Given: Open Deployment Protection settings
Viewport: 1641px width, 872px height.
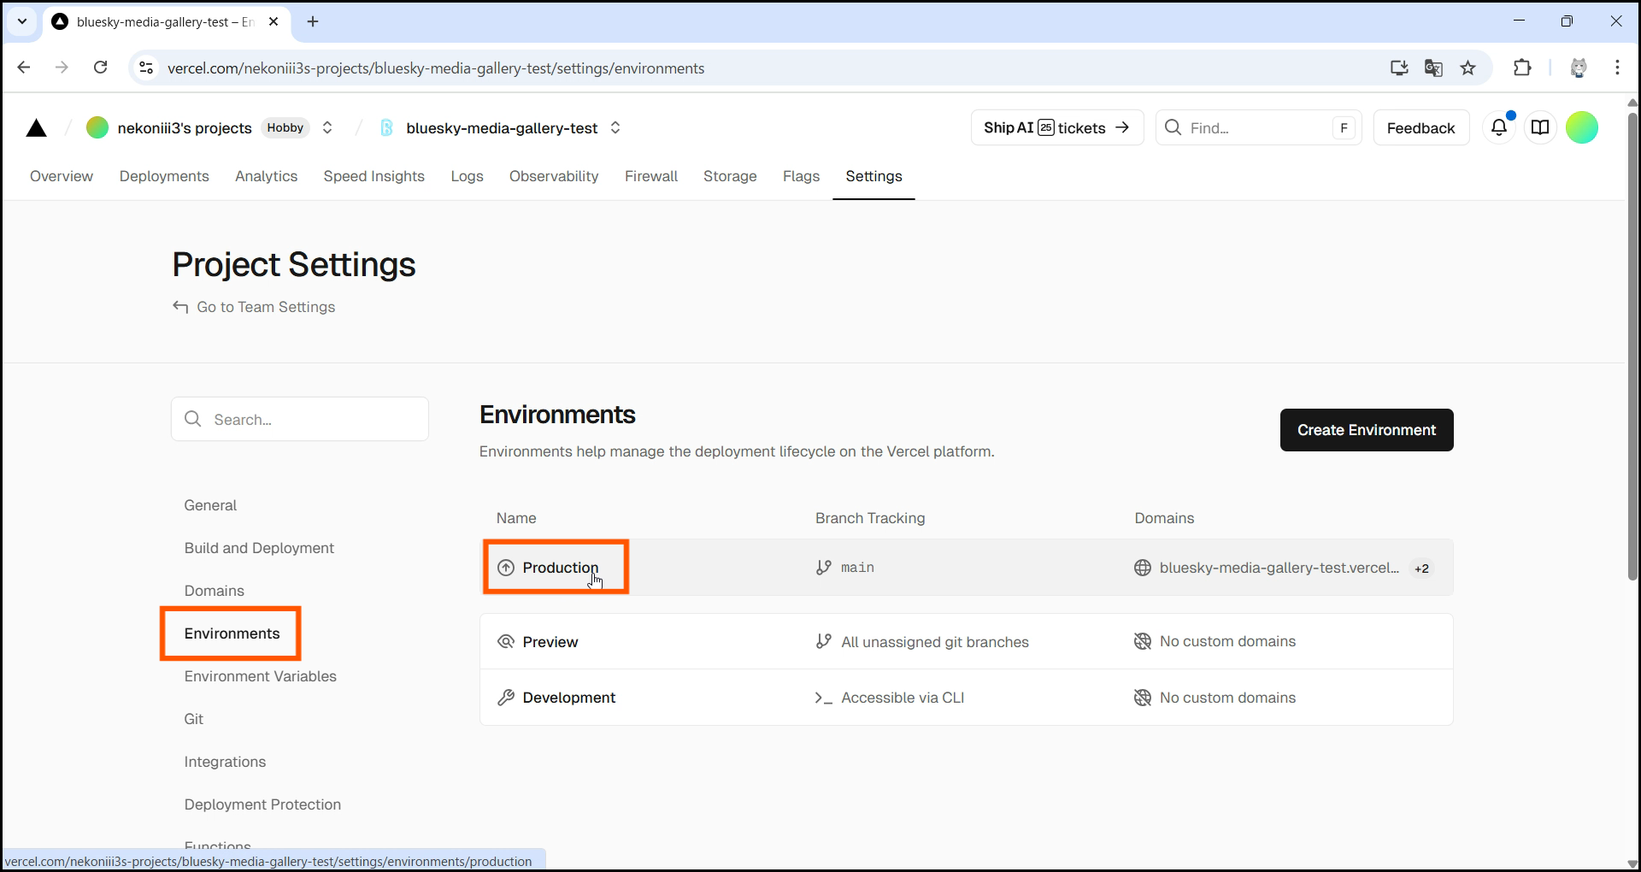Looking at the screenshot, I should coord(262,804).
